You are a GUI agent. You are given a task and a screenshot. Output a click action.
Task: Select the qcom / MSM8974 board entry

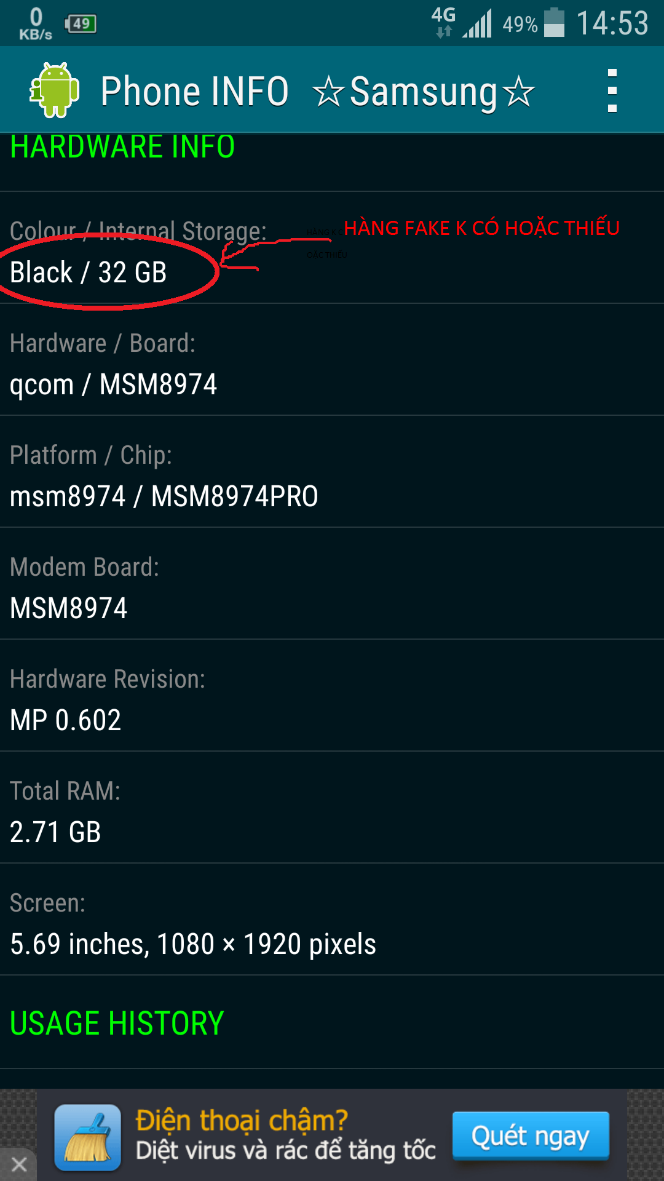coord(332,360)
